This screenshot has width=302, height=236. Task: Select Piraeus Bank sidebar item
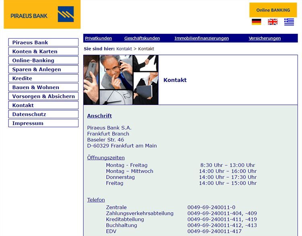[43, 42]
